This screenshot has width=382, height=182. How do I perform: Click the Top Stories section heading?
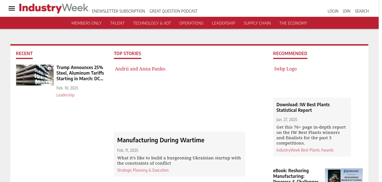[128, 53]
